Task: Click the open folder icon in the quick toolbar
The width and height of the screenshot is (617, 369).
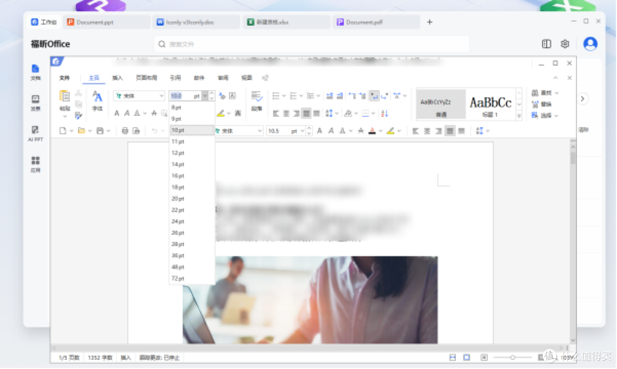Action: 82,131
